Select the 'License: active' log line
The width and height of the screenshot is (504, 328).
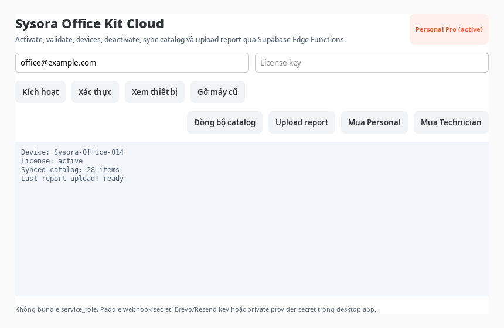click(x=52, y=160)
